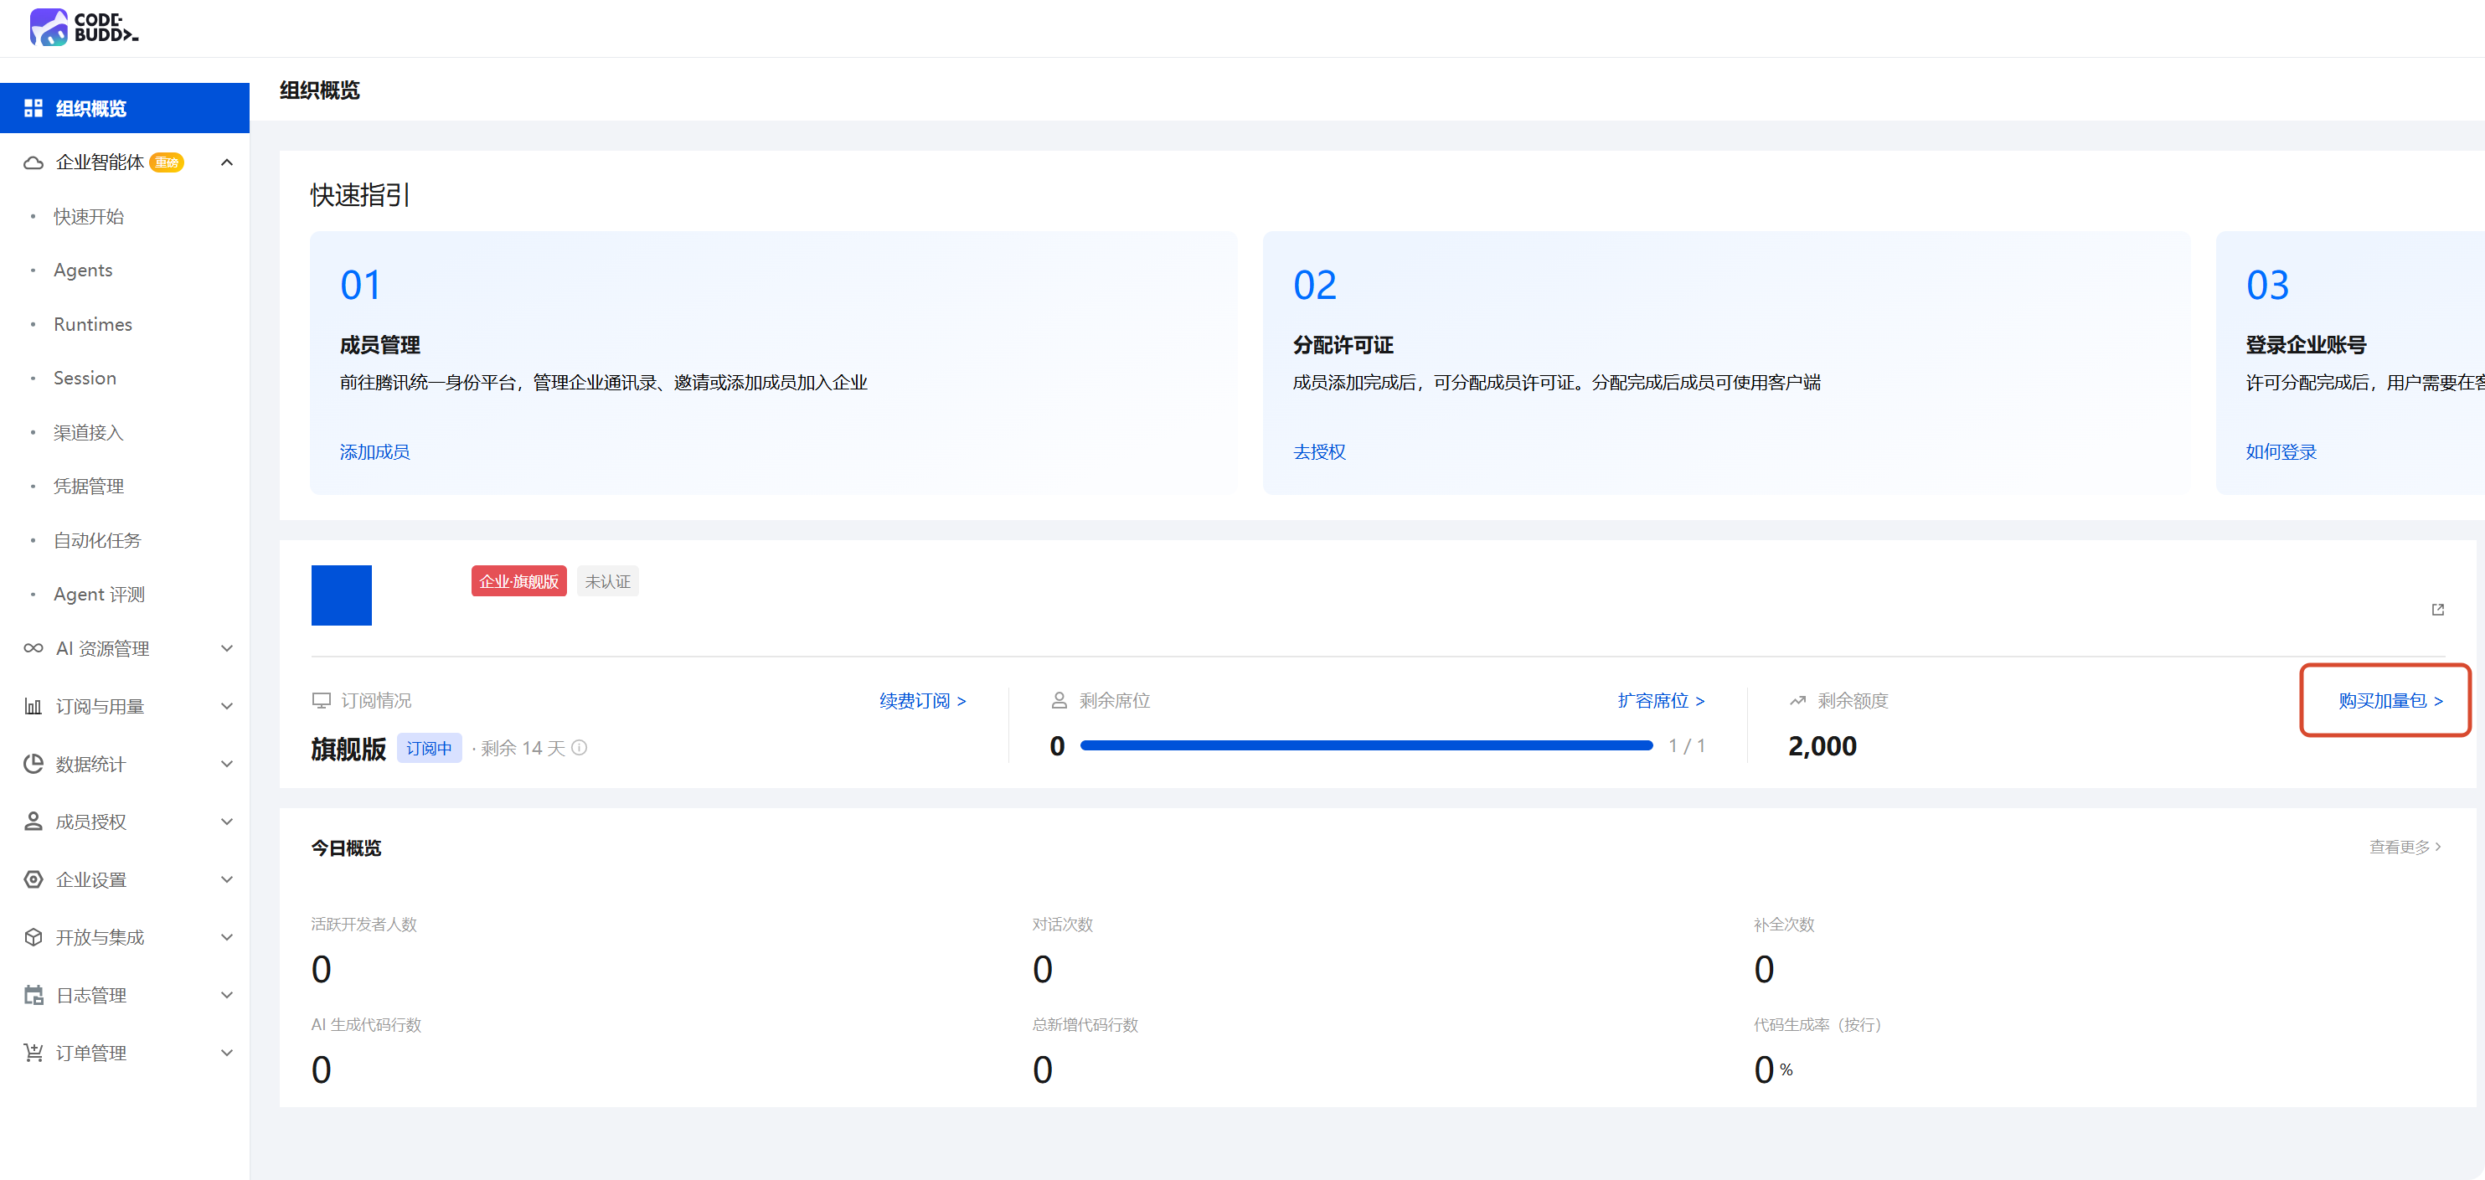The width and height of the screenshot is (2485, 1180).
Task: Select 组织概览 in the sidebar
Action: 125,108
